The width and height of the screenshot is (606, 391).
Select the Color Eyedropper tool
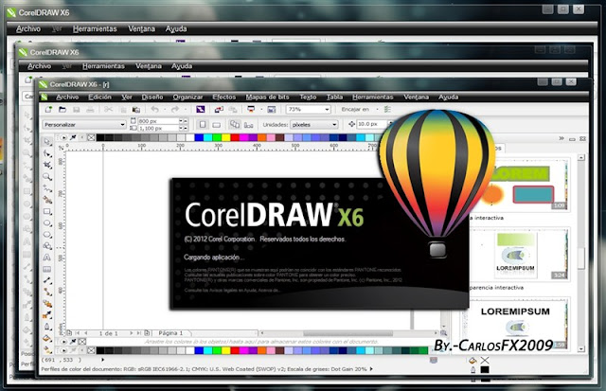click(47, 315)
